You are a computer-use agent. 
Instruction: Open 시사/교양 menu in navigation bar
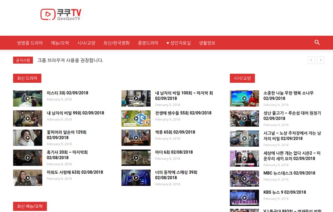click(86, 43)
